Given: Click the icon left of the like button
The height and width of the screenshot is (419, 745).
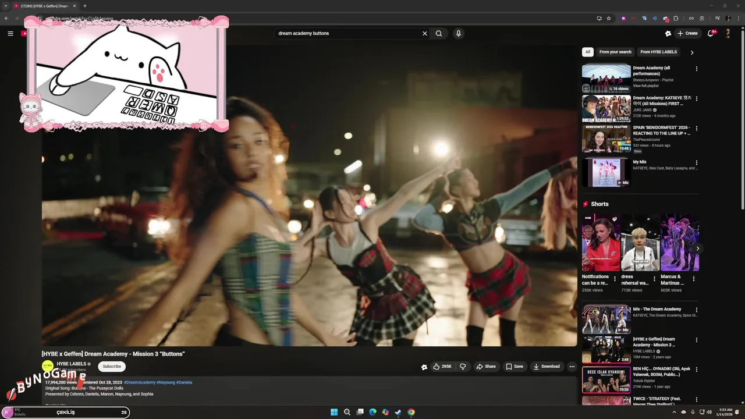Looking at the screenshot, I should 424,367.
